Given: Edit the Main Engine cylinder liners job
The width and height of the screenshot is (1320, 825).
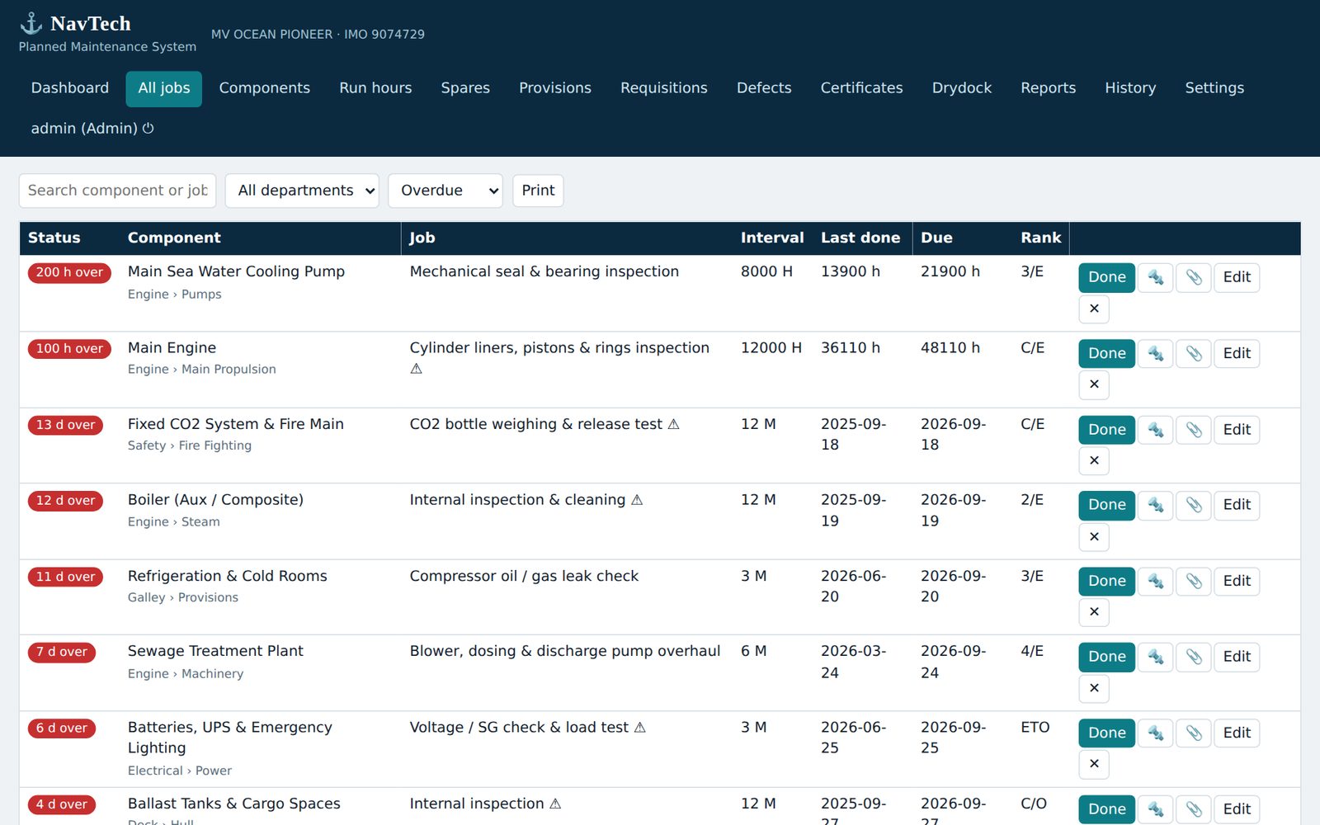Looking at the screenshot, I should [1237, 353].
